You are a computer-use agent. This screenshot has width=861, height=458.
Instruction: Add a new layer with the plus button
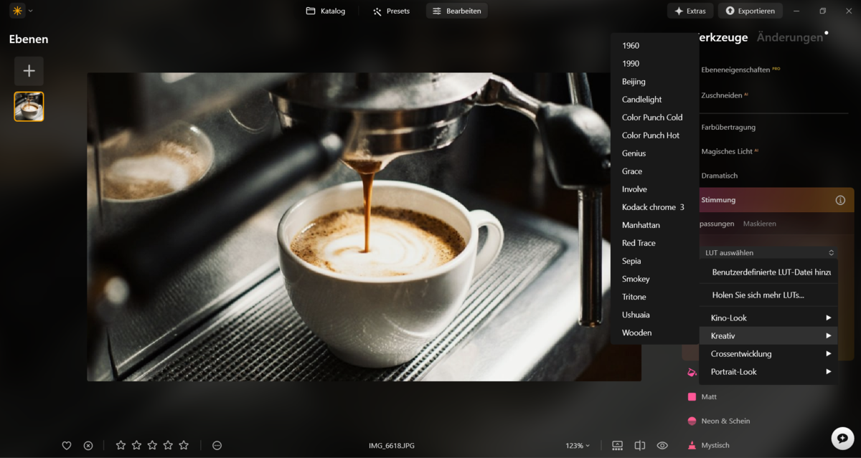(29, 71)
